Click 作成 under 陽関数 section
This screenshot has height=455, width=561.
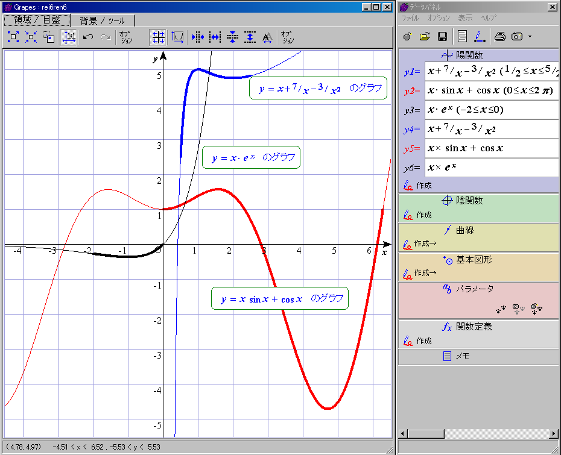(417, 186)
